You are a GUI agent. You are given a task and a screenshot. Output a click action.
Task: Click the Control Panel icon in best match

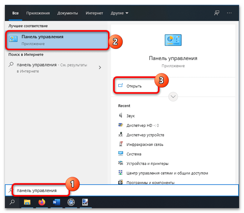[13, 39]
